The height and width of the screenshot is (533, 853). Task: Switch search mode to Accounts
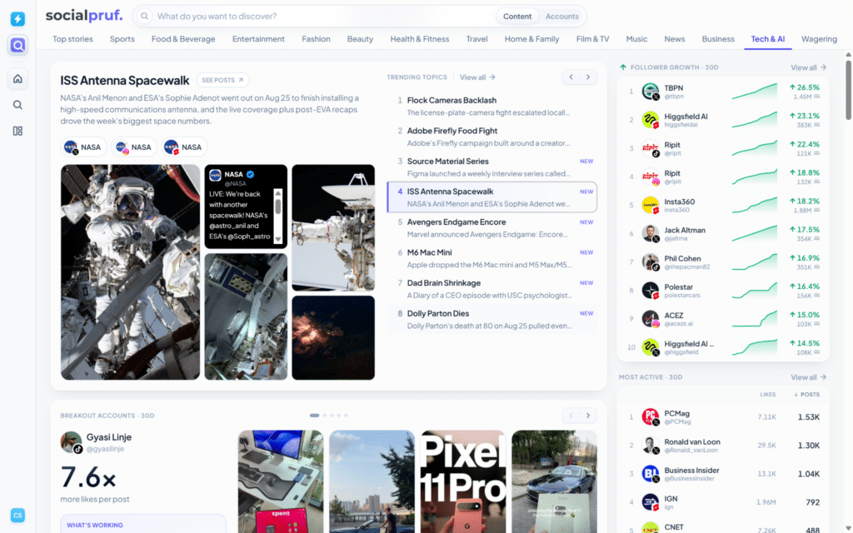tap(562, 17)
